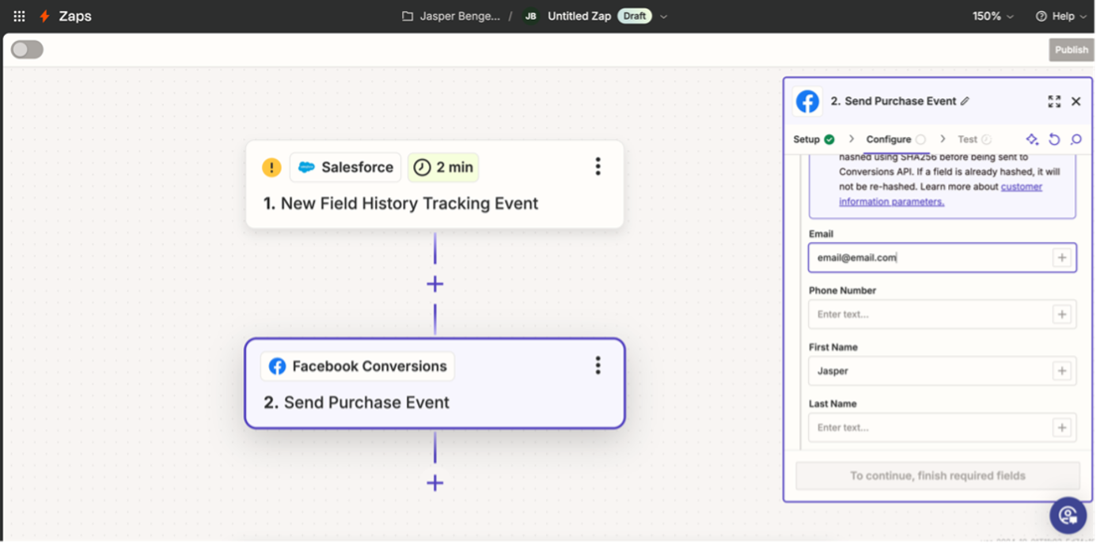1100x548 pixels.
Task: Expand the zap title dropdown chevron
Action: coord(664,17)
